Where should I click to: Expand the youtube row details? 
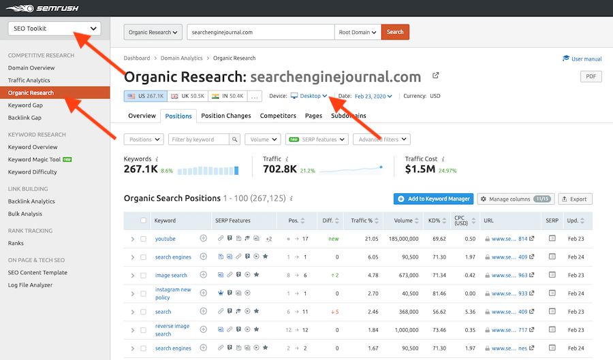coord(133,239)
